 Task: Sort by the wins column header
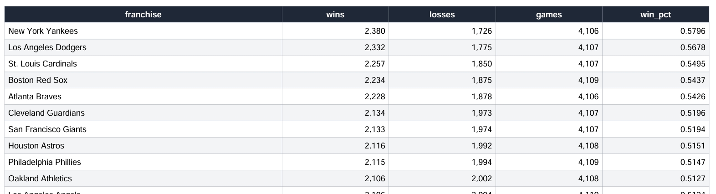[x=335, y=15]
